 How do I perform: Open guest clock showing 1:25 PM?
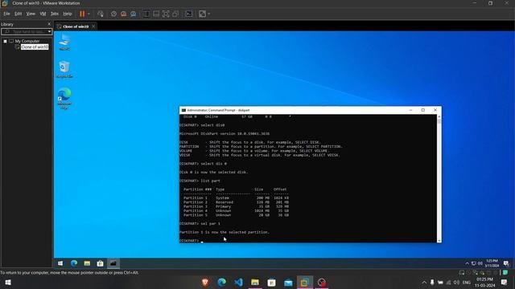pos(492,263)
